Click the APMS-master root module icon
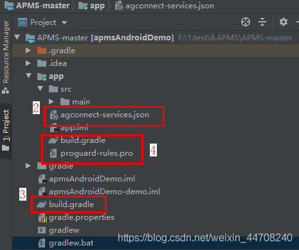 click(30, 38)
